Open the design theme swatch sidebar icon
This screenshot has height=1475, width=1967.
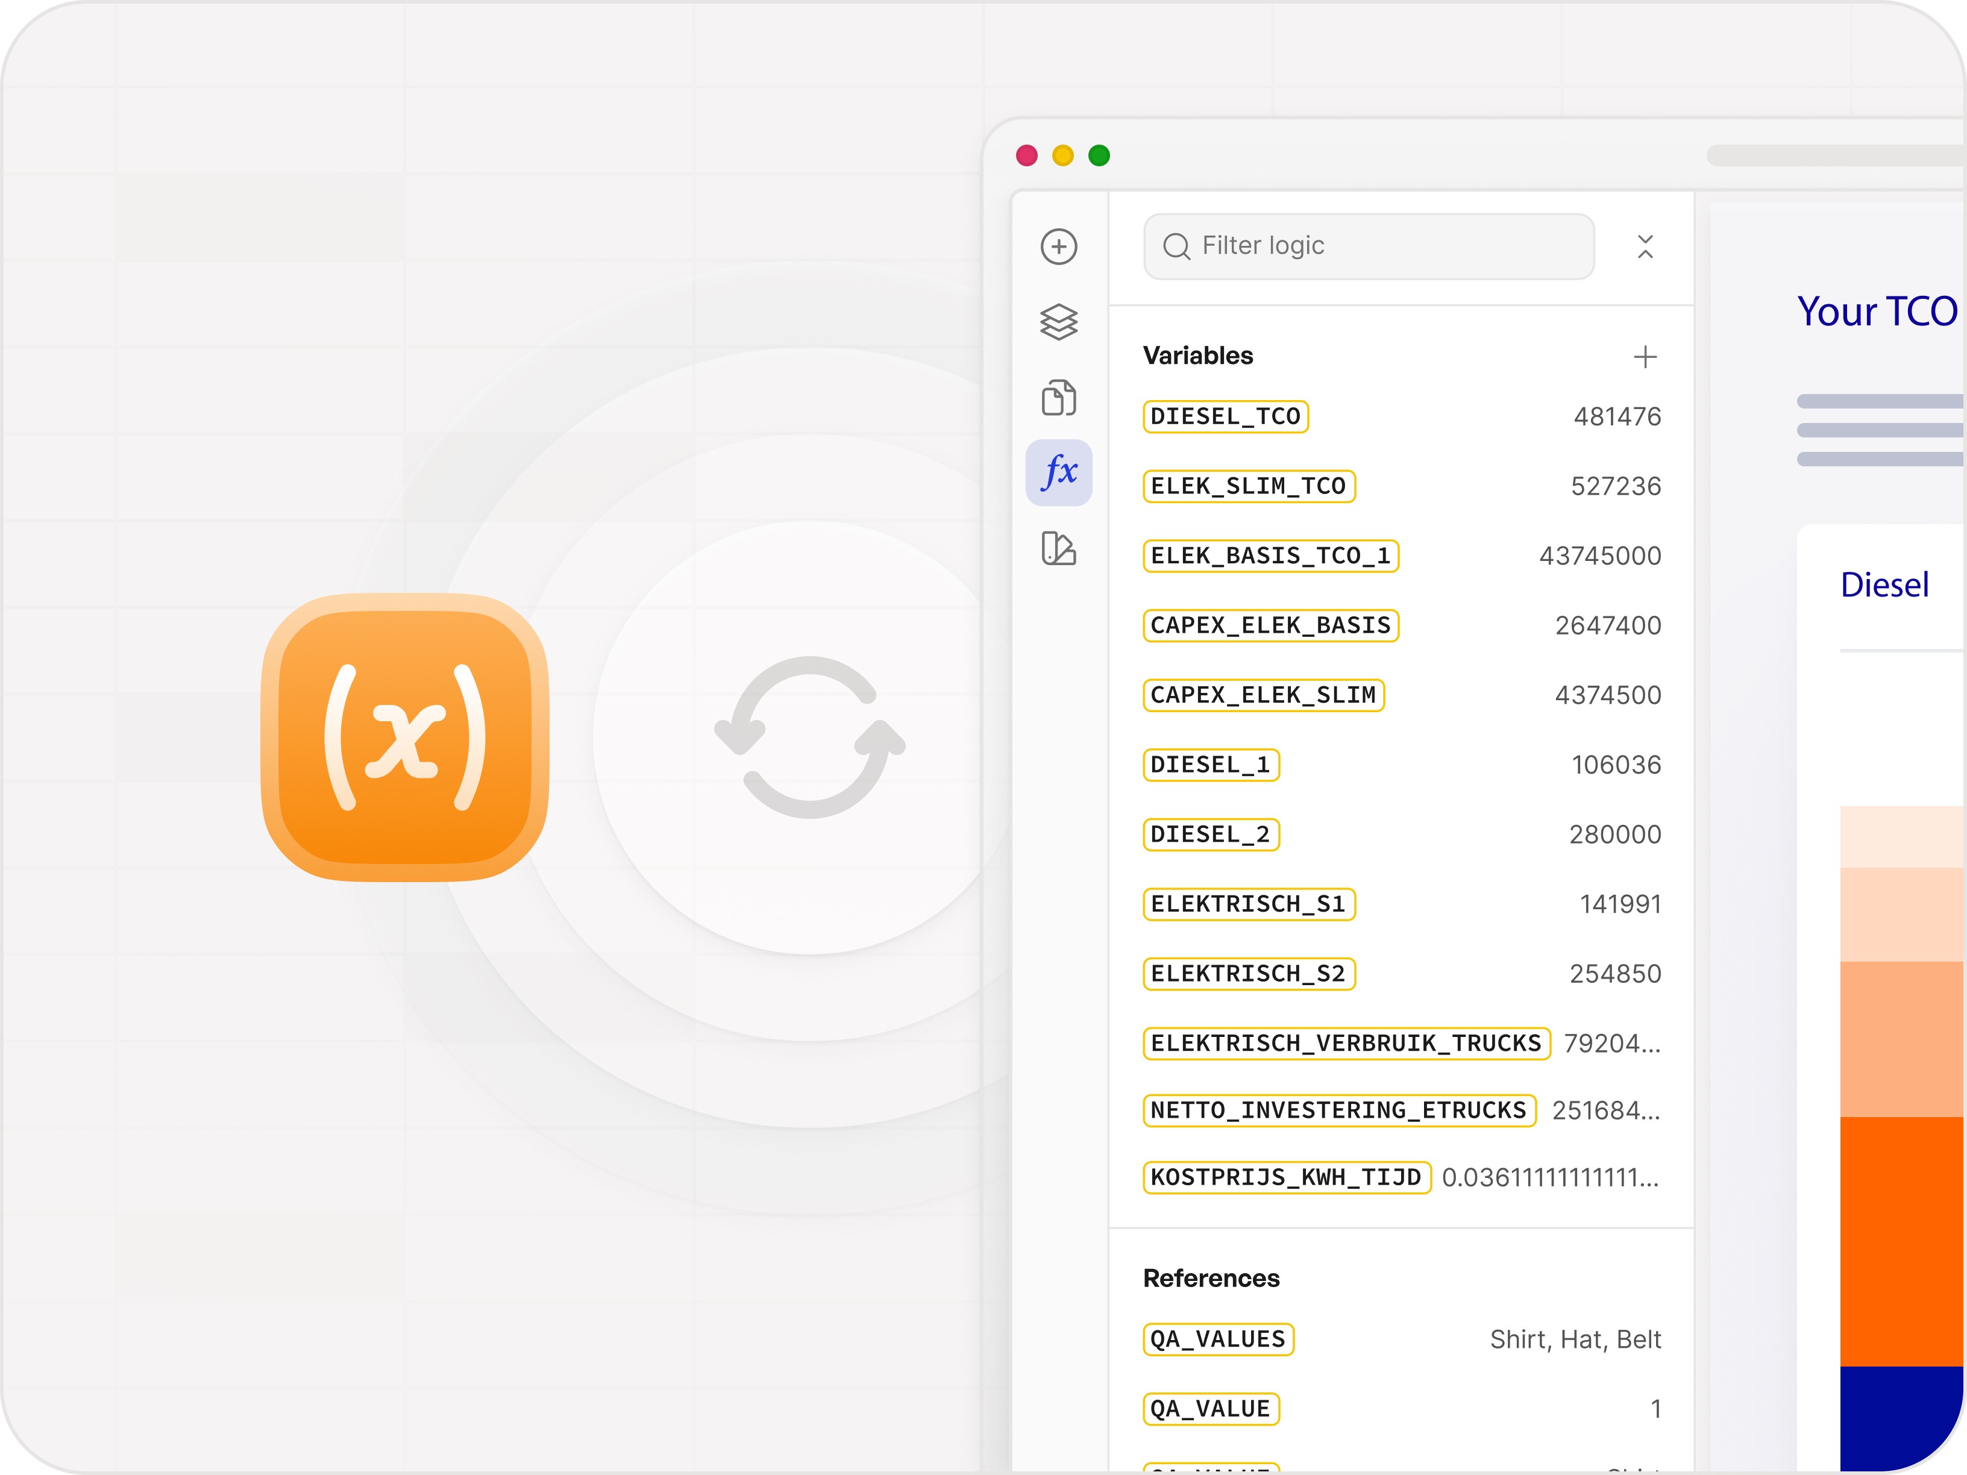tap(1058, 548)
